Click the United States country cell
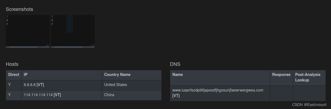Image resolution: width=331 pixels, height=109 pixels. (116, 85)
